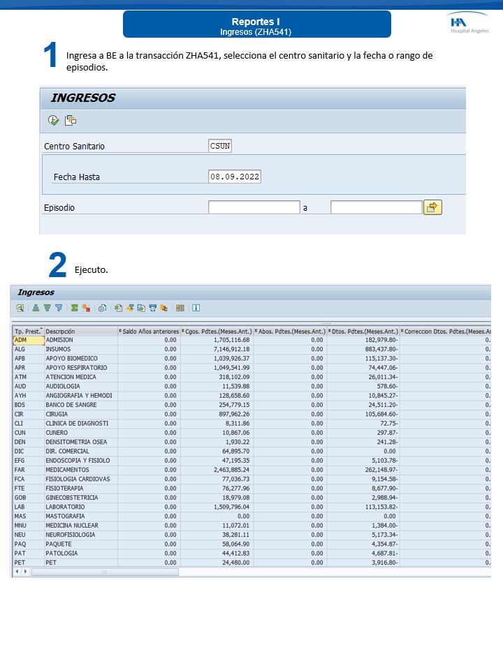Click the horizontal scrollbar right arrow
This screenshot has height=670, width=503.
(x=26, y=572)
